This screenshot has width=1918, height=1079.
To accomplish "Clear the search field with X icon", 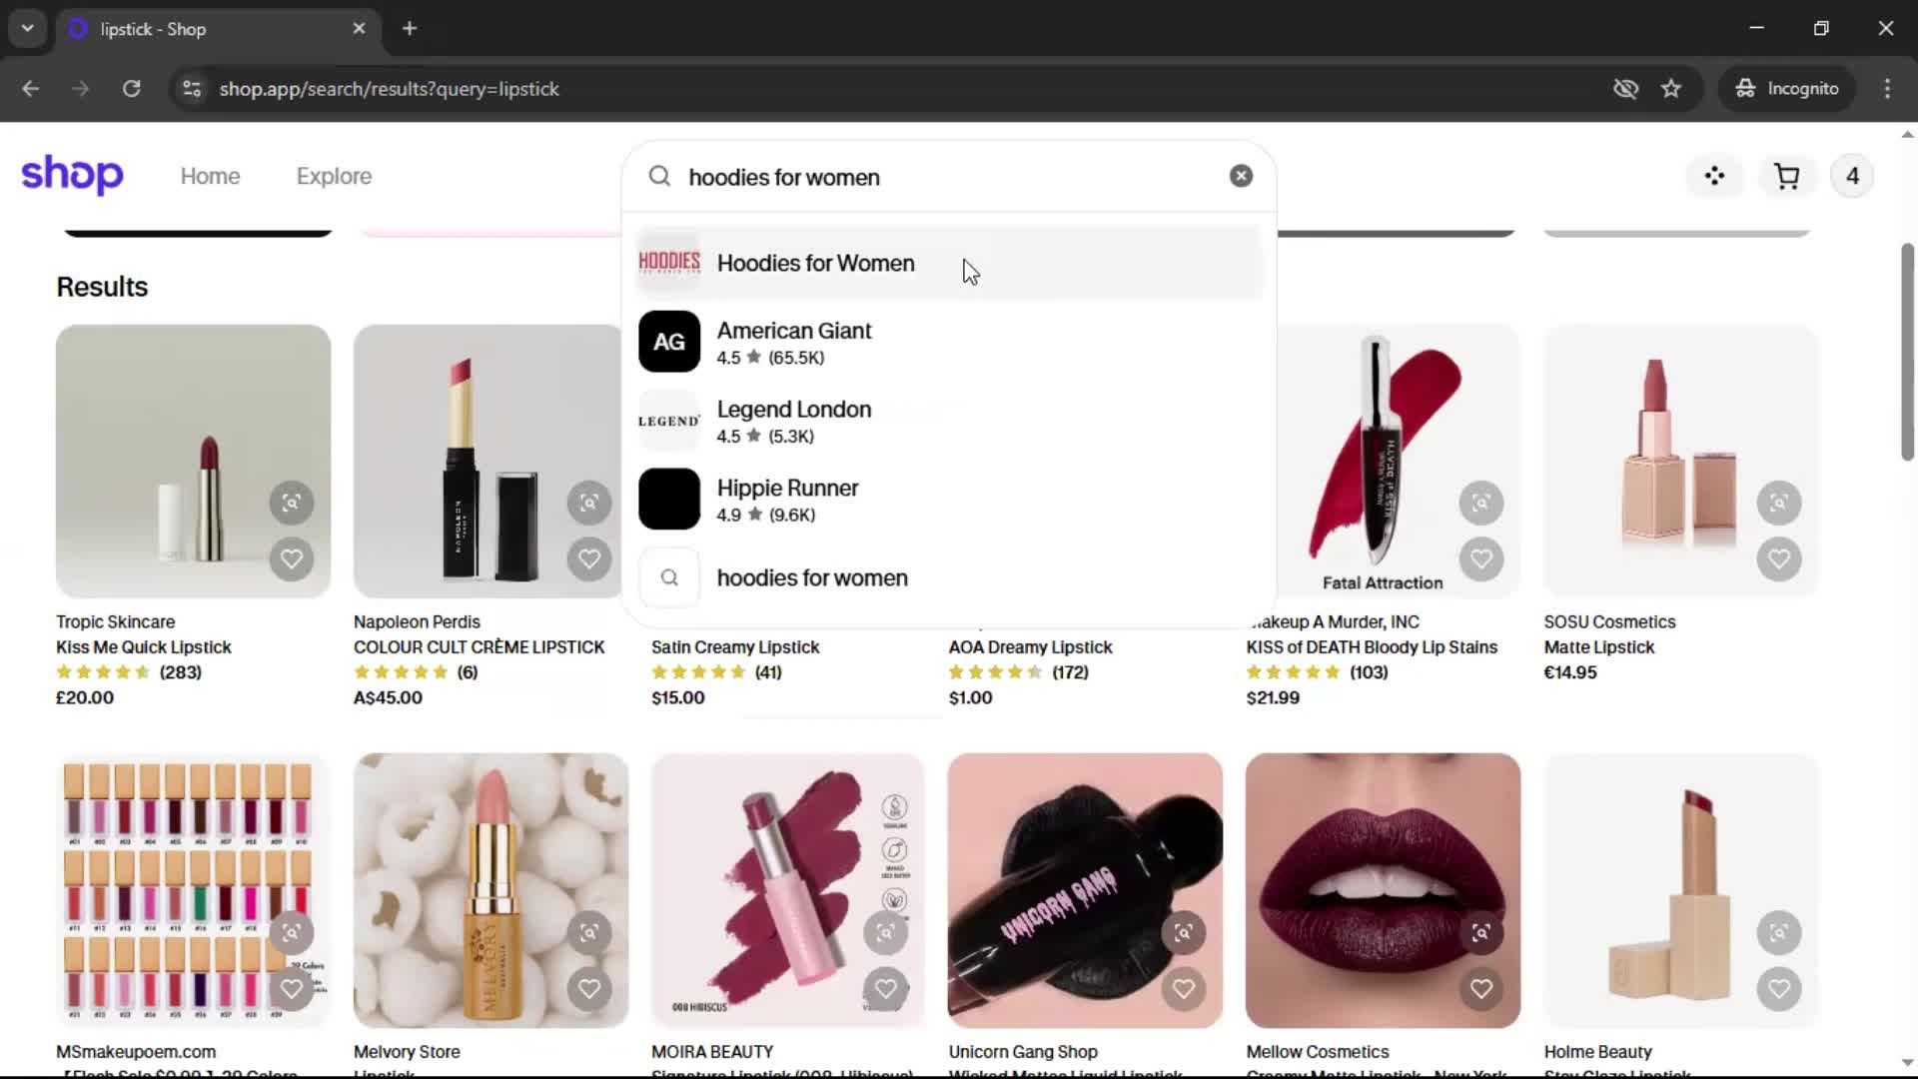I will click(x=1241, y=177).
